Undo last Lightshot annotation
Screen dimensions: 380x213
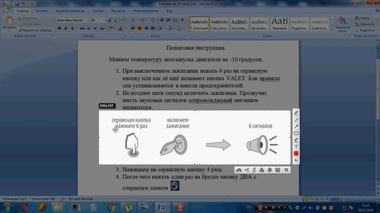[x=296, y=160]
